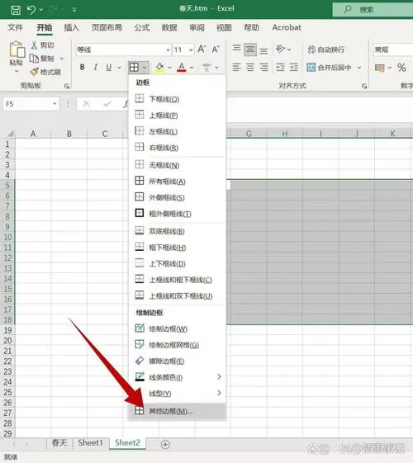Click the percent style icon
This screenshot has height=463, width=413.
[401, 68]
